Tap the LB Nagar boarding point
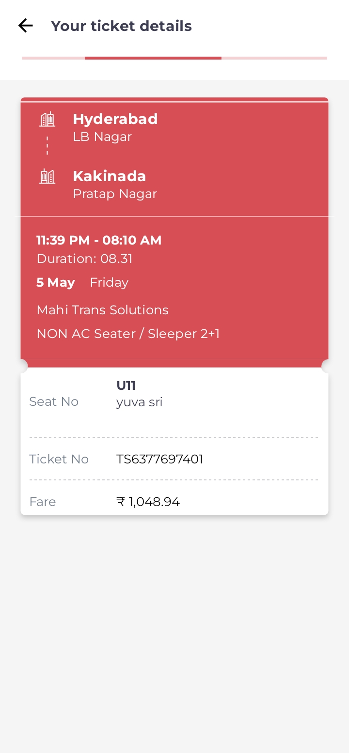 (x=102, y=137)
